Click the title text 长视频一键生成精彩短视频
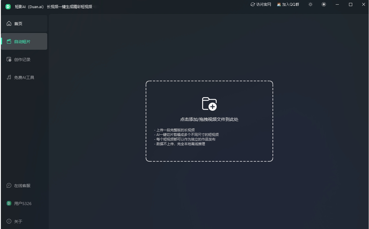Viewport: 369px width, 229px height. coord(70,6)
